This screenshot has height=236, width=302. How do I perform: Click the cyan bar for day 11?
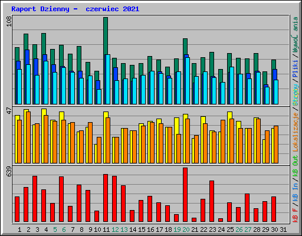pos(108,79)
